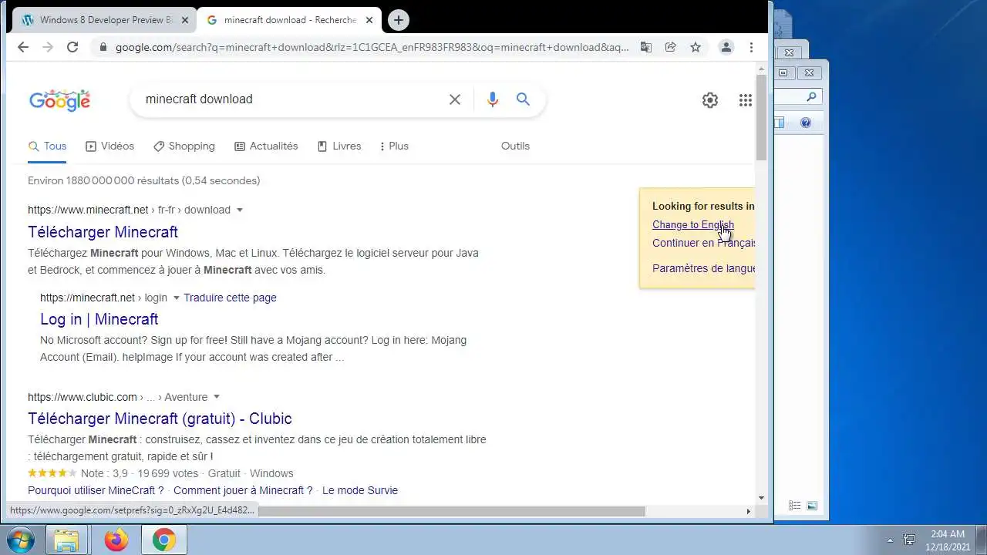987x555 pixels.
Task: Open the network tray icon
Action: coord(910,540)
